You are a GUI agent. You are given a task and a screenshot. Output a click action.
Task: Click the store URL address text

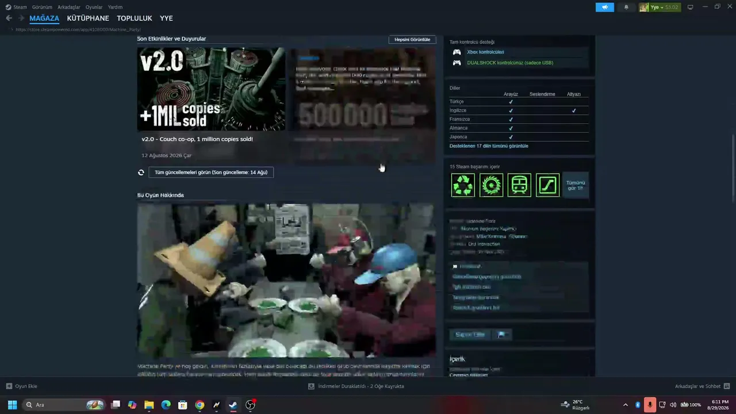tap(78, 29)
